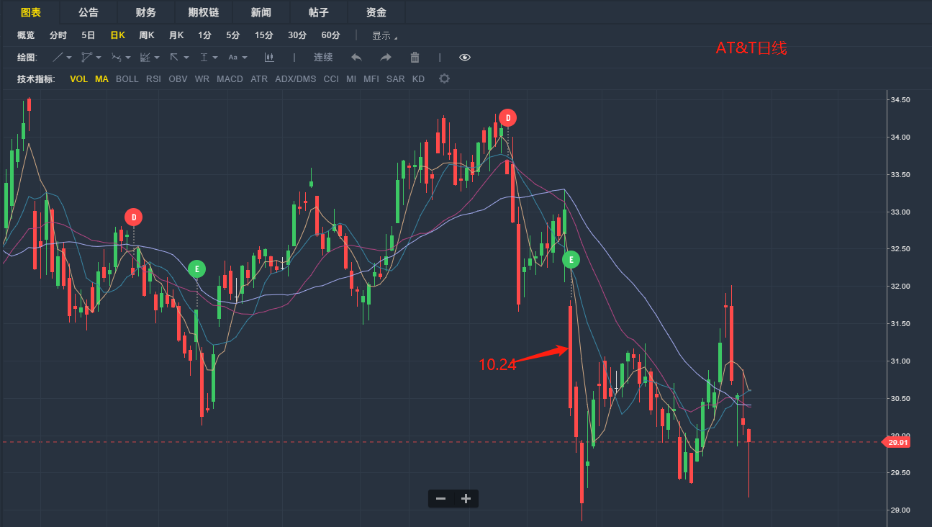Click the first red D dividend marker

click(133, 217)
